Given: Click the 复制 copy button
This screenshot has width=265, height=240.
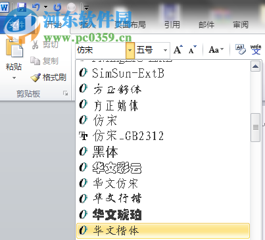Looking at the screenshot, I should click(x=45, y=60).
